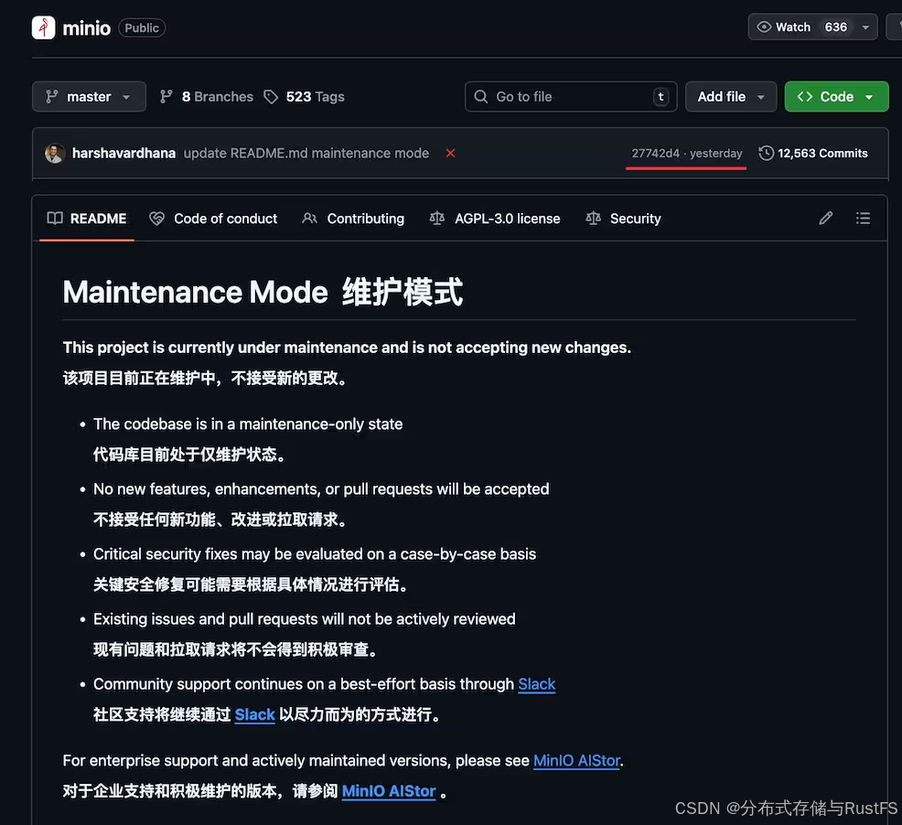Screen dimensions: 902x825
Task: Switch to the Code of conduct tab
Action: (213, 219)
